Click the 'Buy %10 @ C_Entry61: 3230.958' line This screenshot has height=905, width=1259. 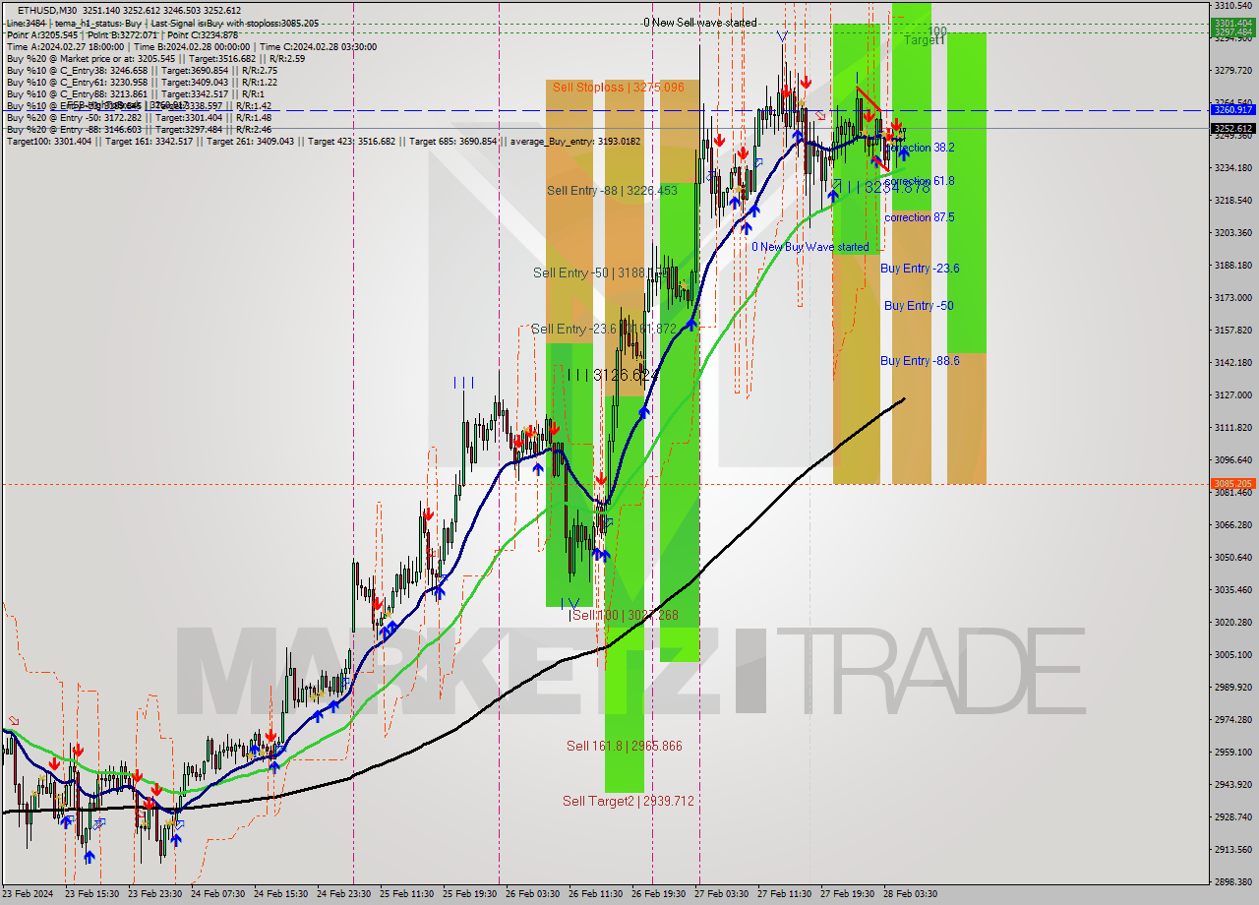[142, 82]
